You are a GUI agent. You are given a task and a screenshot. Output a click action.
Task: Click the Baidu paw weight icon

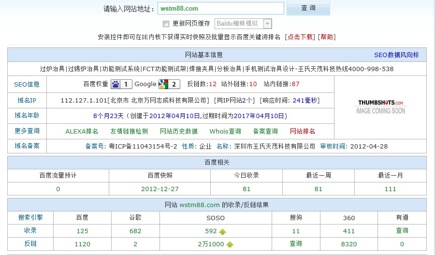point(121,84)
